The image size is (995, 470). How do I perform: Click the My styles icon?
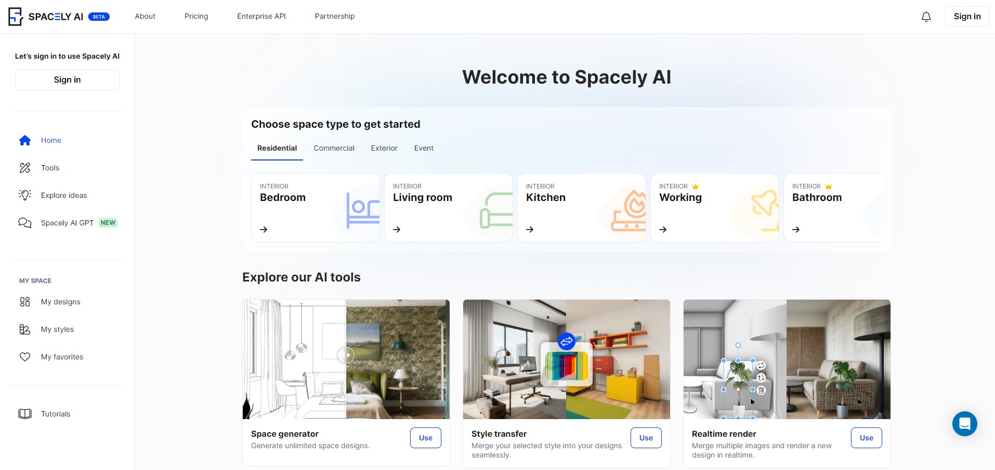coord(25,329)
